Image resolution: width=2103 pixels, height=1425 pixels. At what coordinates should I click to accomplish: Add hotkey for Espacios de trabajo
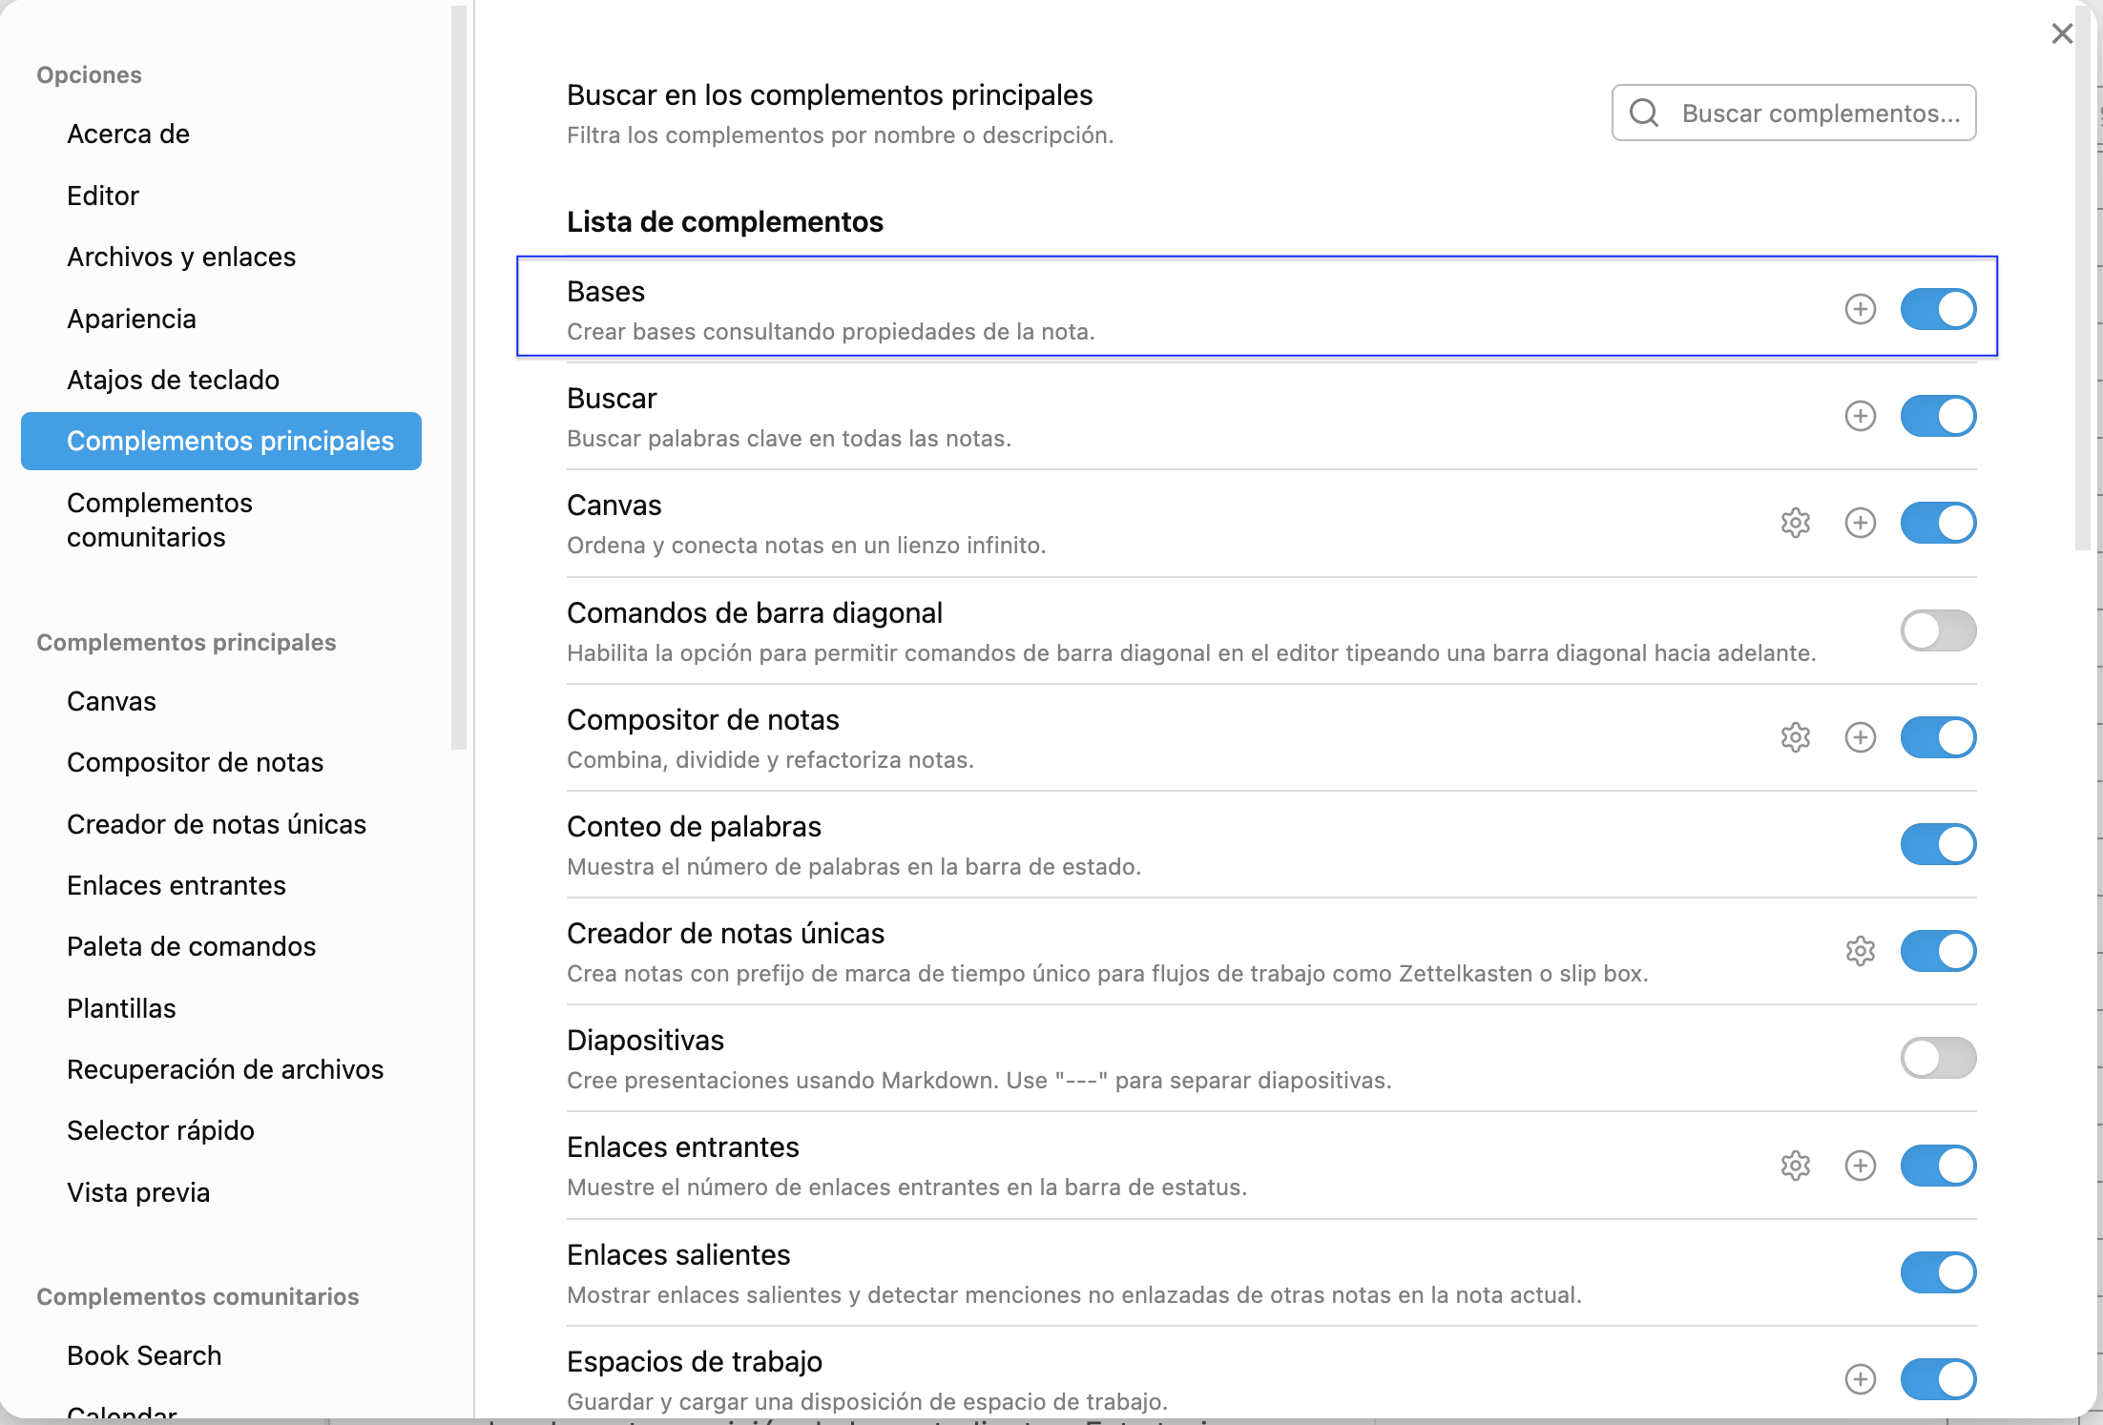coord(1859,1379)
